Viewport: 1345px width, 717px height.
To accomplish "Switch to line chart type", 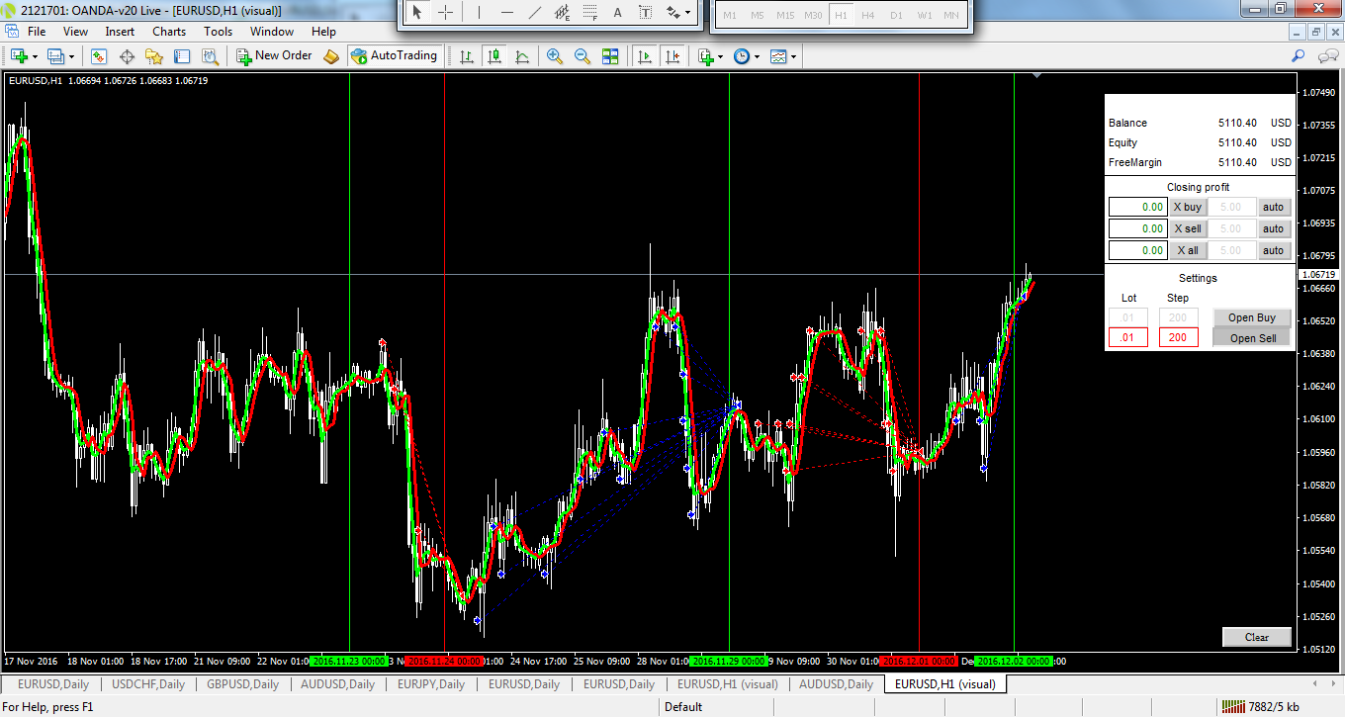I will (522, 56).
